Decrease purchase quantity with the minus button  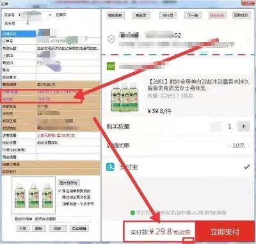[216, 126]
